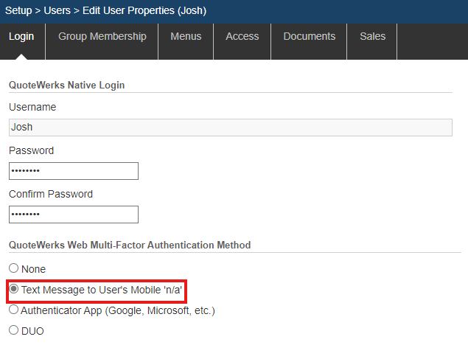
Task: Click the Confirm Password label text
Action: click(x=51, y=195)
